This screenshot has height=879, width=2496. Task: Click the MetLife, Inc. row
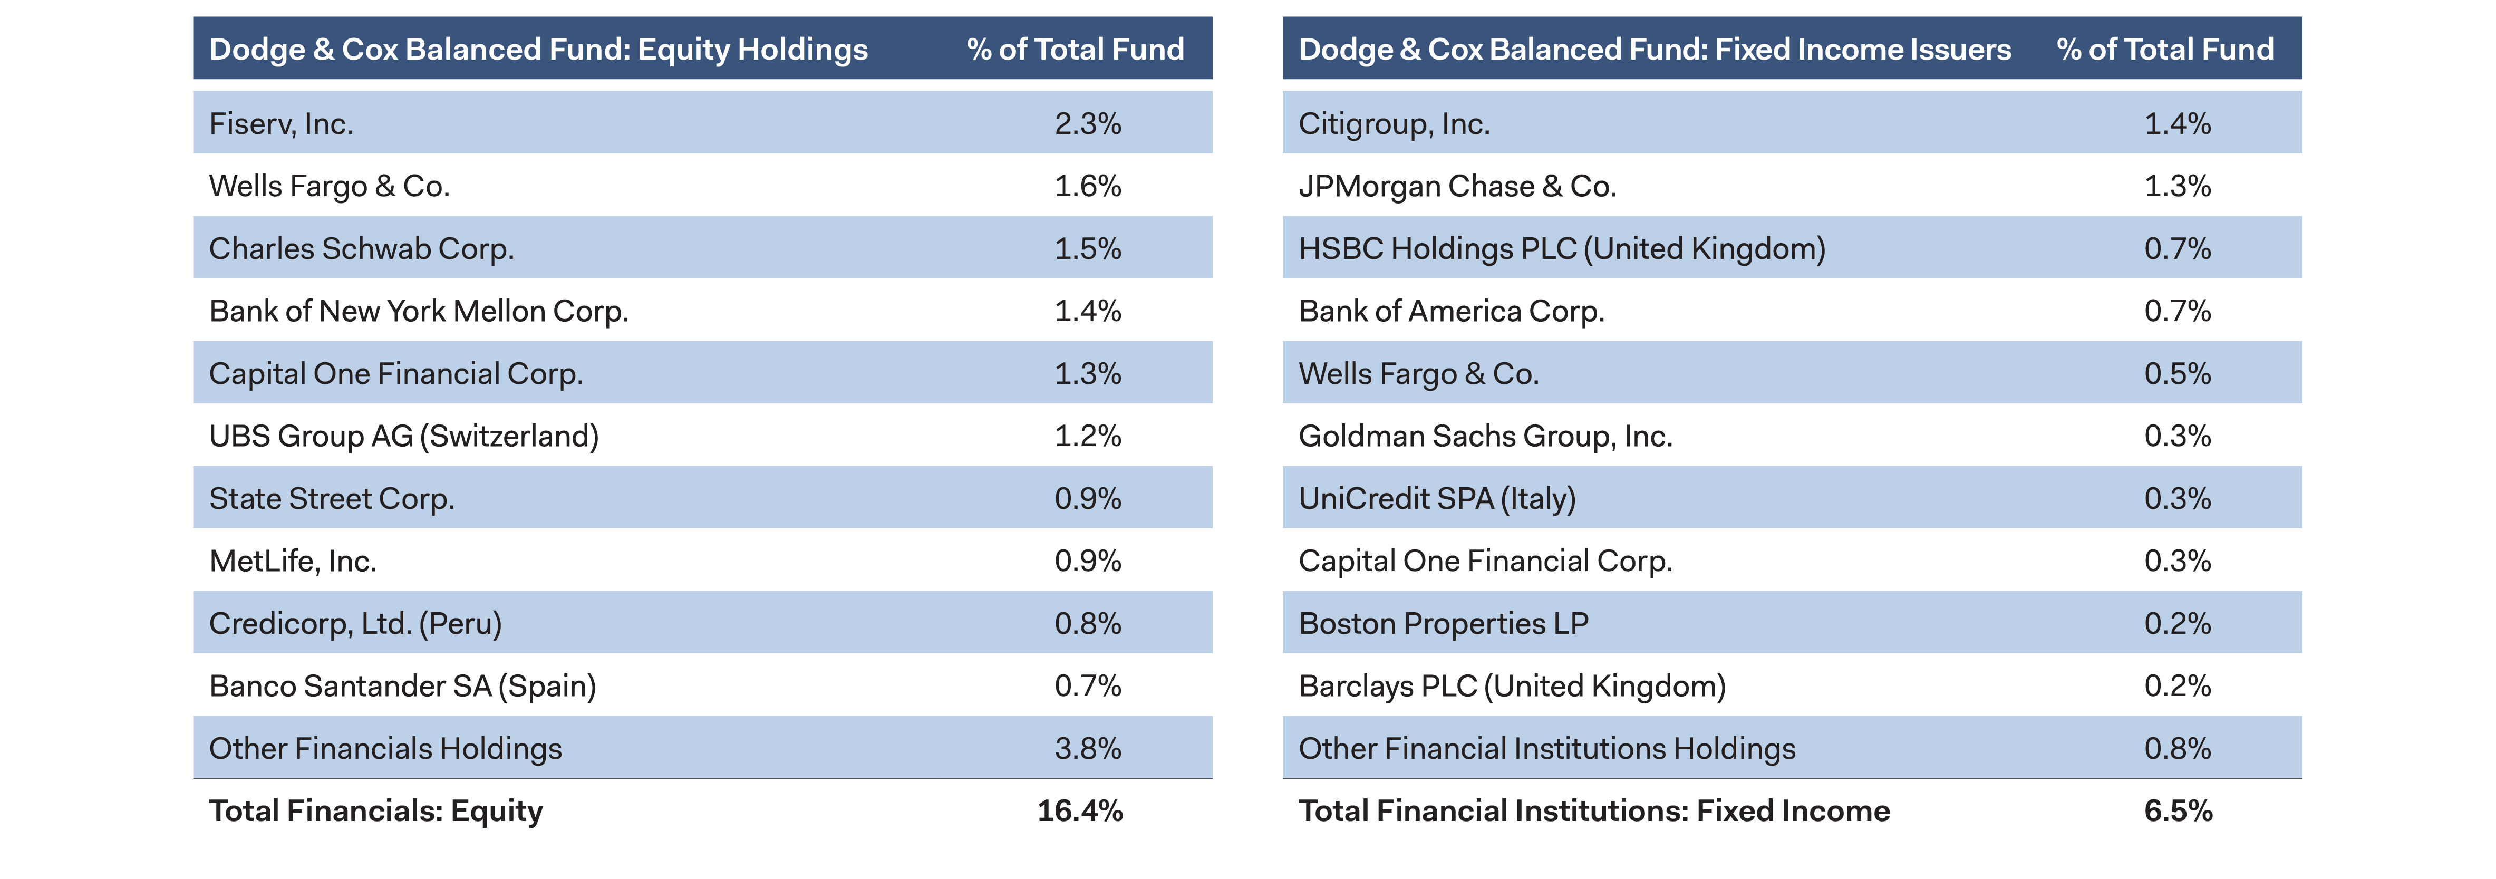coord(293,561)
